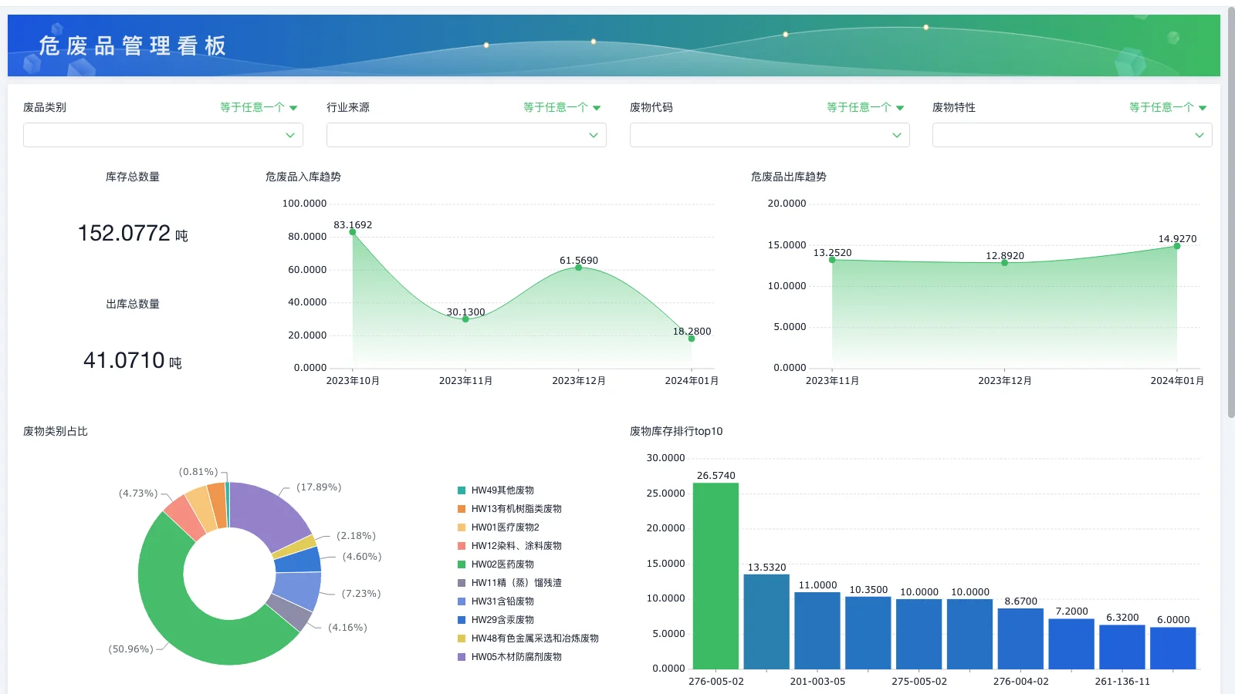Click the orange swatch for HW13有机树脂类废物
This screenshot has height=694, width=1235.
point(461,508)
